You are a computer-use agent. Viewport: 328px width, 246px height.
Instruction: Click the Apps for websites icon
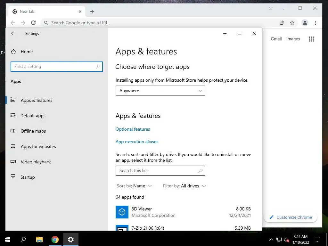tap(13, 146)
